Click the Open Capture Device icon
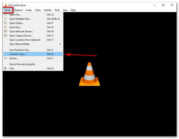179x139 pixels. pos(5,36)
